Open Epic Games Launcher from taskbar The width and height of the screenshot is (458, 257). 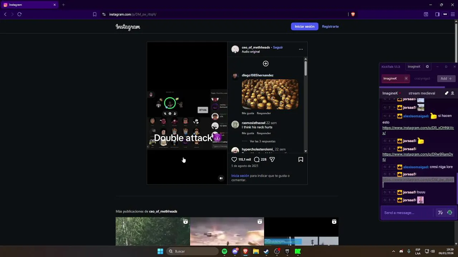coord(287,251)
